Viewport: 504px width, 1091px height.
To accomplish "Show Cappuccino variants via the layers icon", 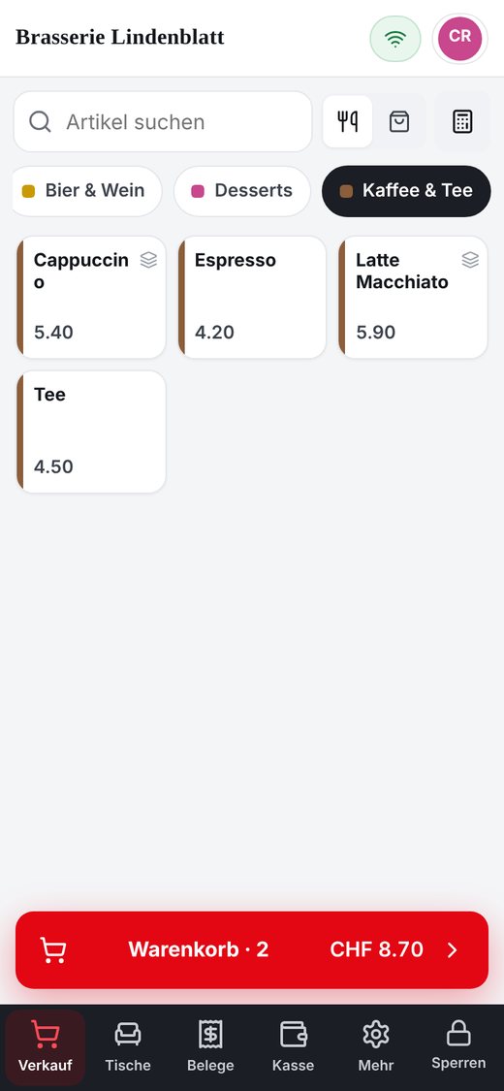I will 148,260.
